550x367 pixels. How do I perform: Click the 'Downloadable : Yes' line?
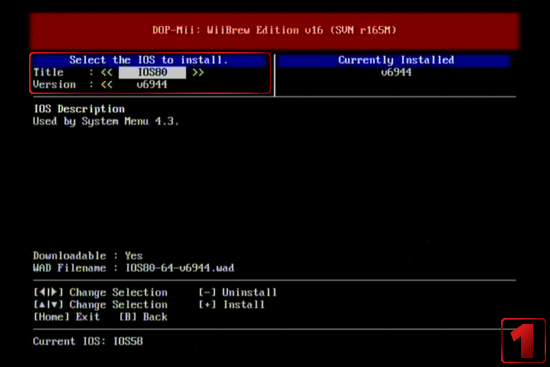[x=88, y=255]
